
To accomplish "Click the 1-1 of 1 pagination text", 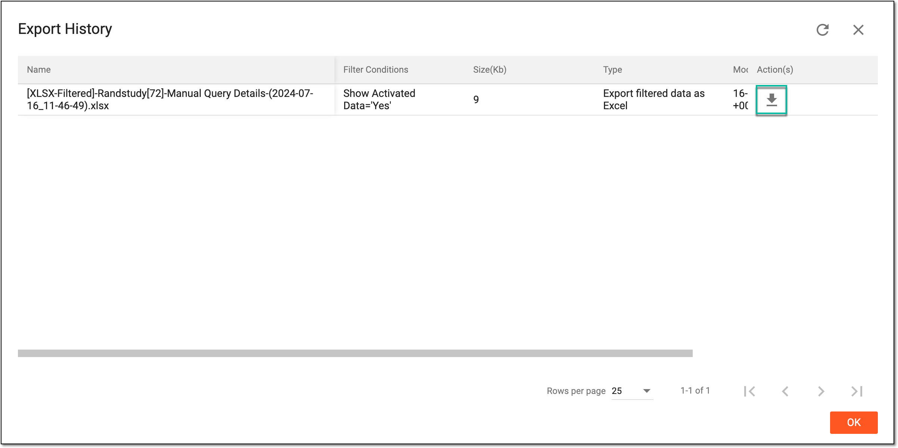I will (695, 391).
